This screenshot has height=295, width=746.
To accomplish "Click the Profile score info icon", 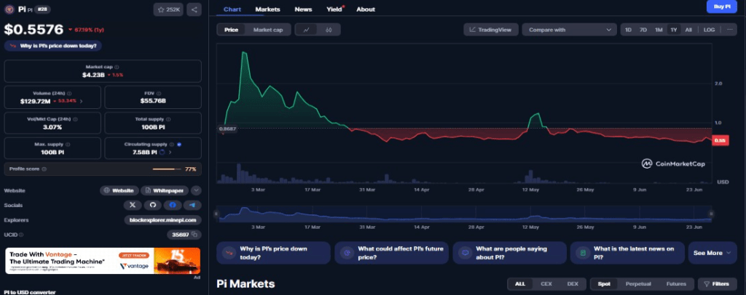I will pos(44,169).
